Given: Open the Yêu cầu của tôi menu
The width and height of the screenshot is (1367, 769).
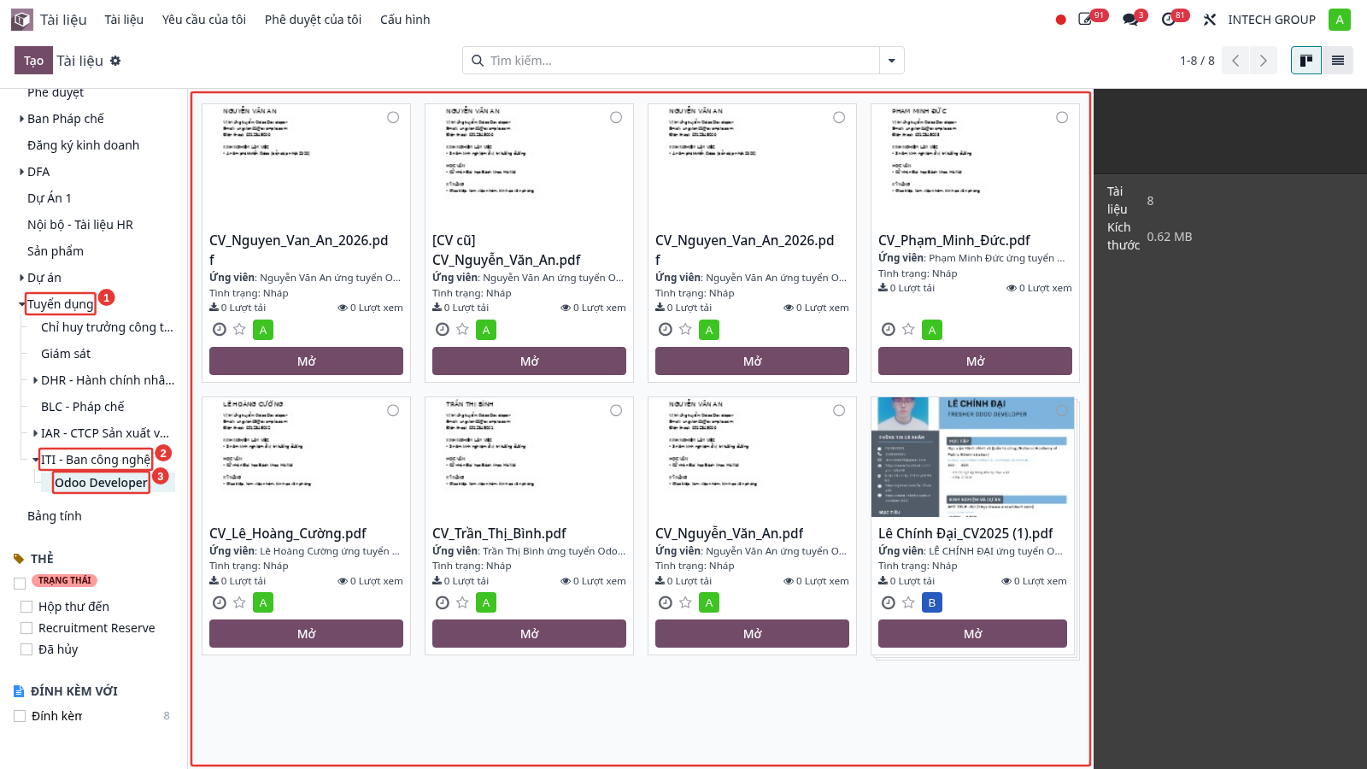Looking at the screenshot, I should pyautogui.click(x=204, y=20).
